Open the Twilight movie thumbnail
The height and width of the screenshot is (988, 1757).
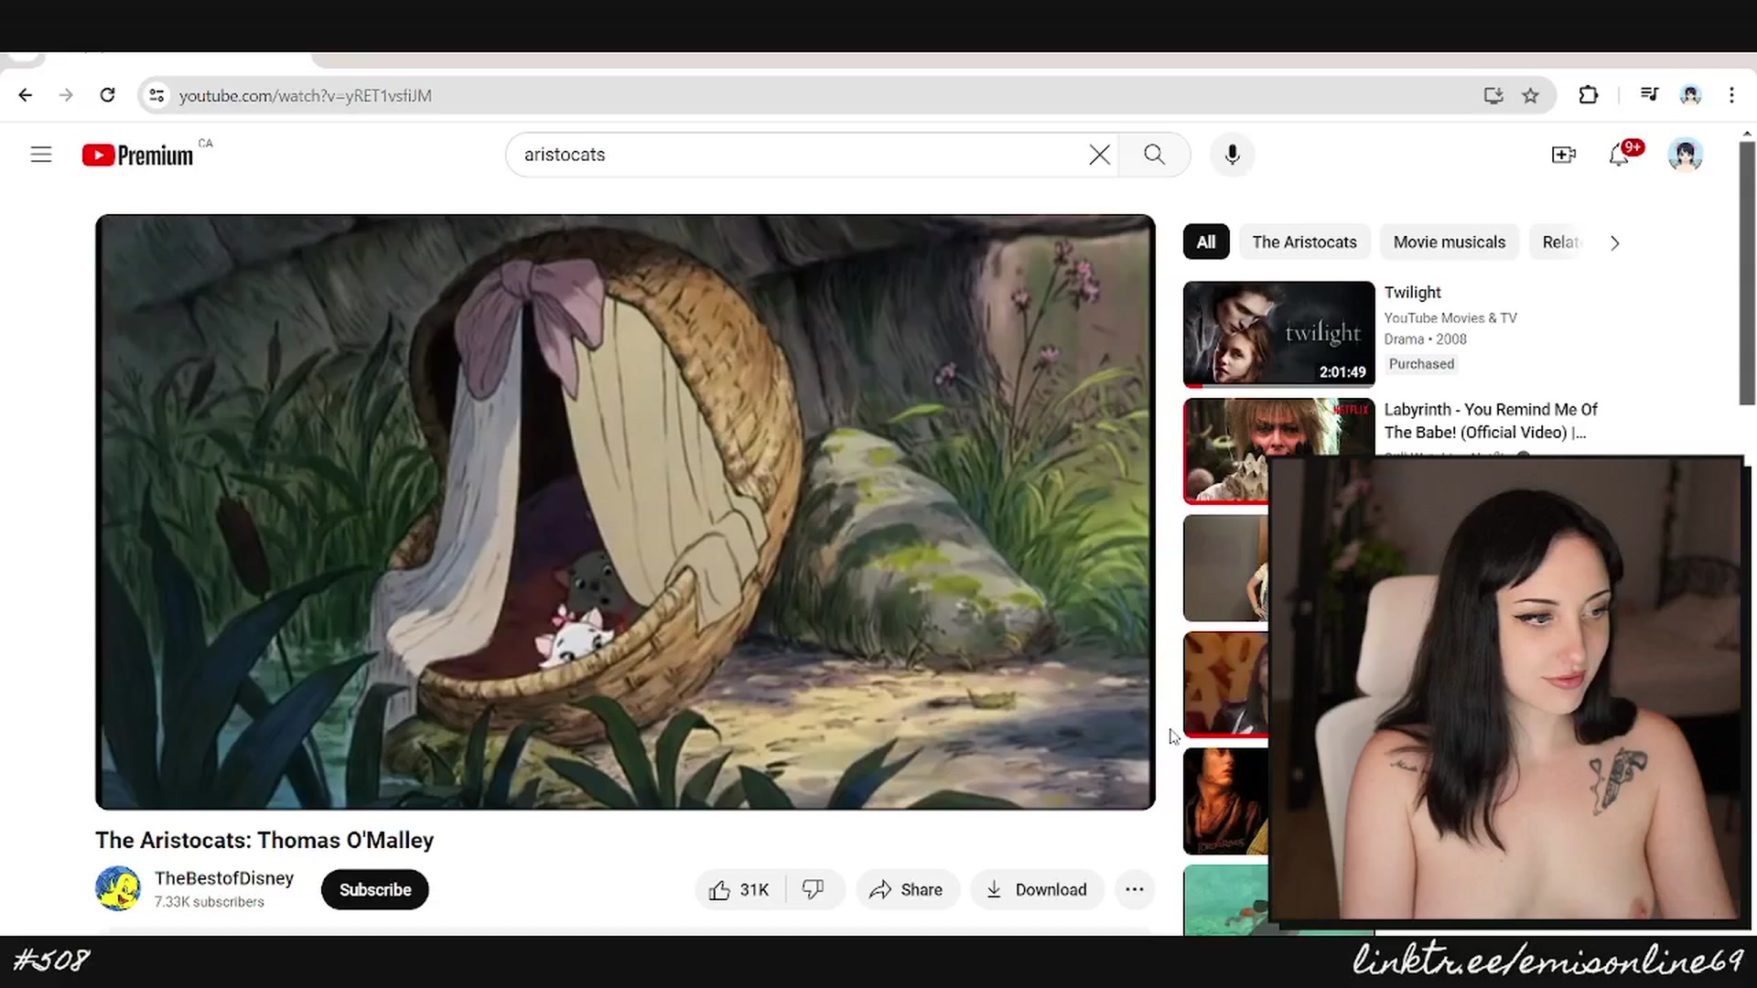click(1278, 334)
